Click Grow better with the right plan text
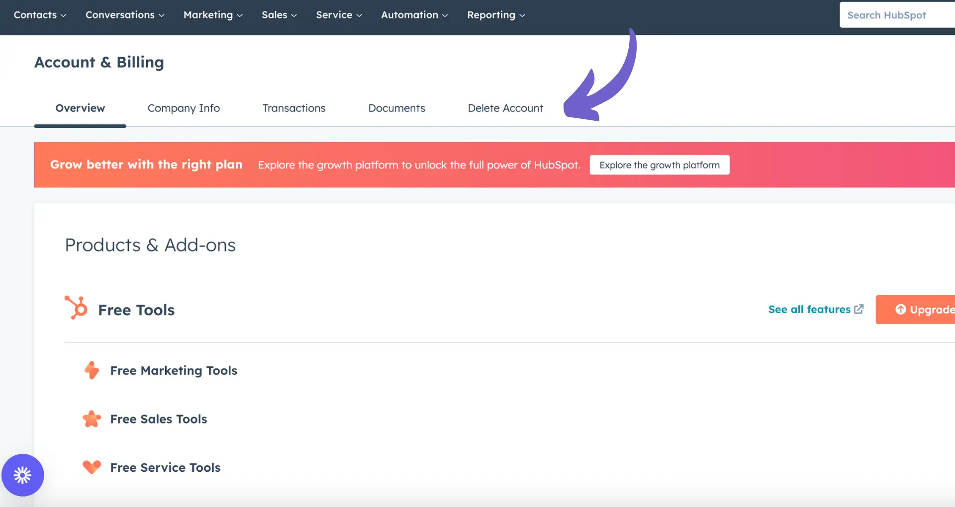Viewport: 955px width, 507px height. click(x=146, y=165)
